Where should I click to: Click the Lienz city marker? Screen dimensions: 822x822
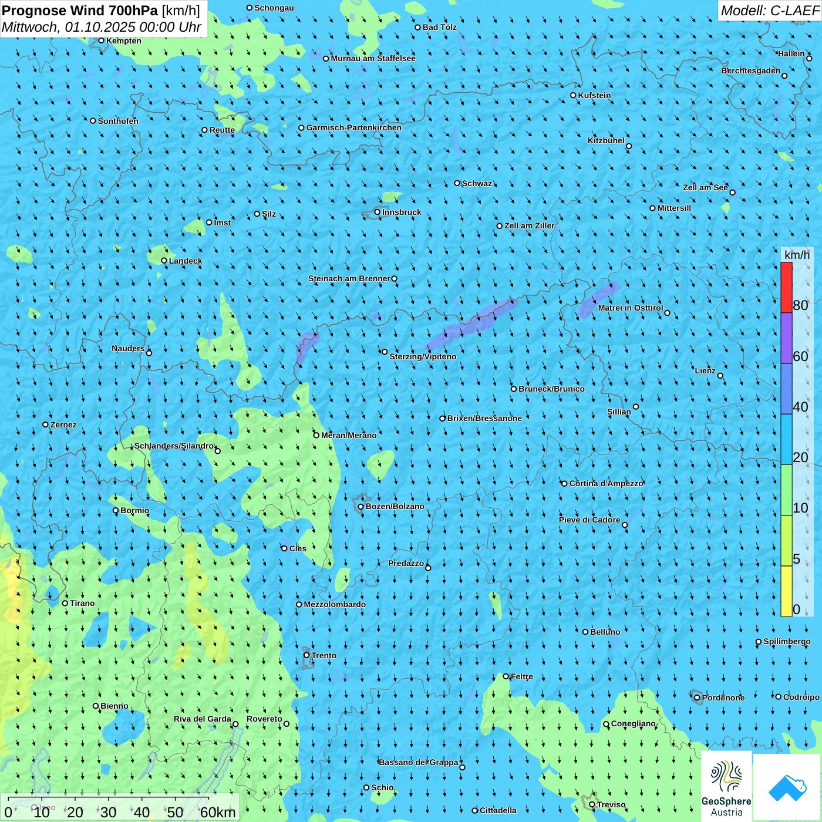(x=720, y=376)
